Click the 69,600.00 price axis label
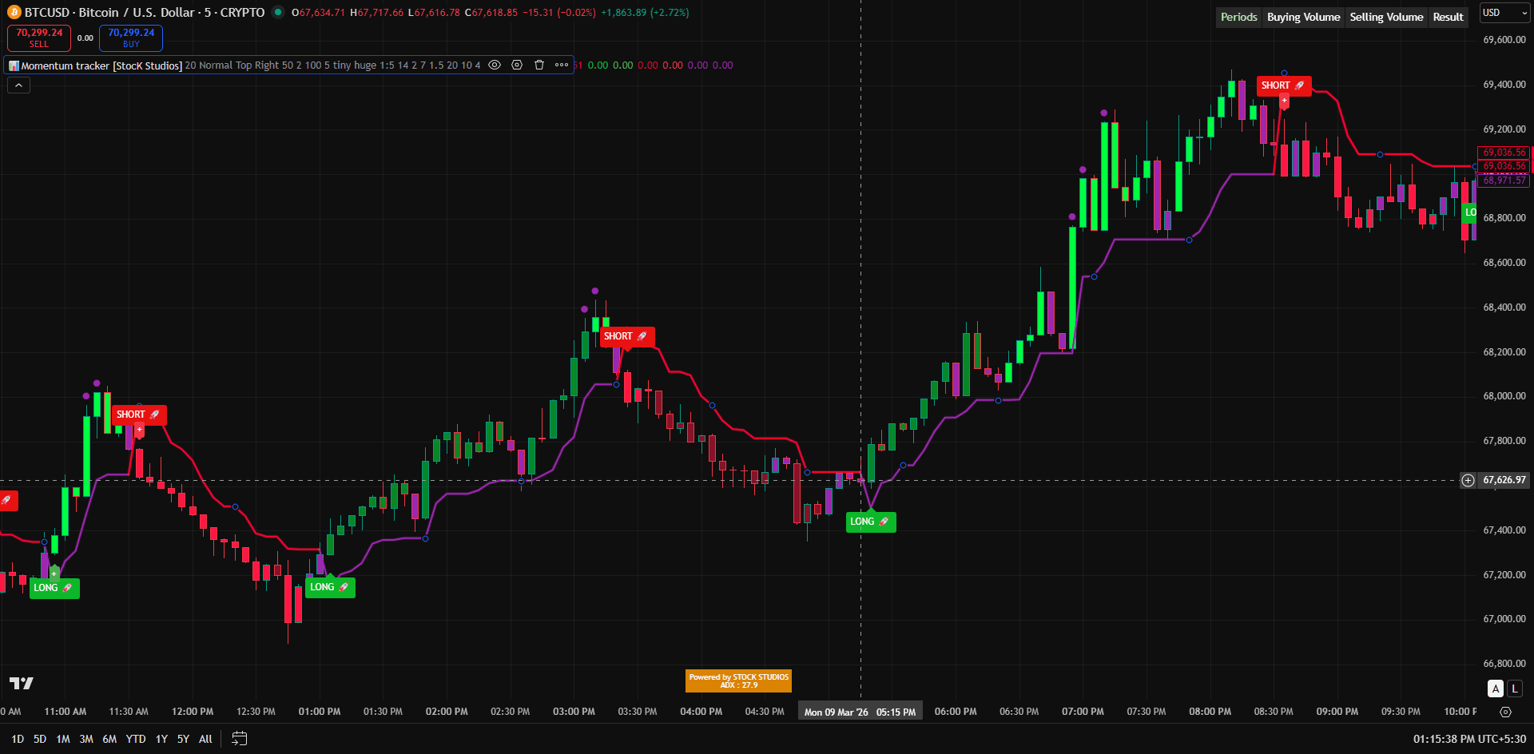 pos(1504,39)
